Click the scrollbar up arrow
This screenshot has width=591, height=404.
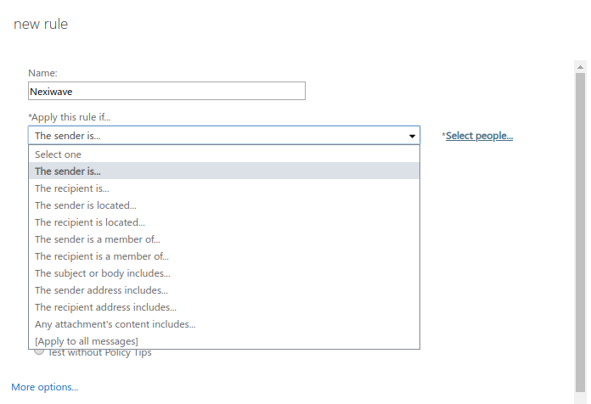pyautogui.click(x=581, y=65)
